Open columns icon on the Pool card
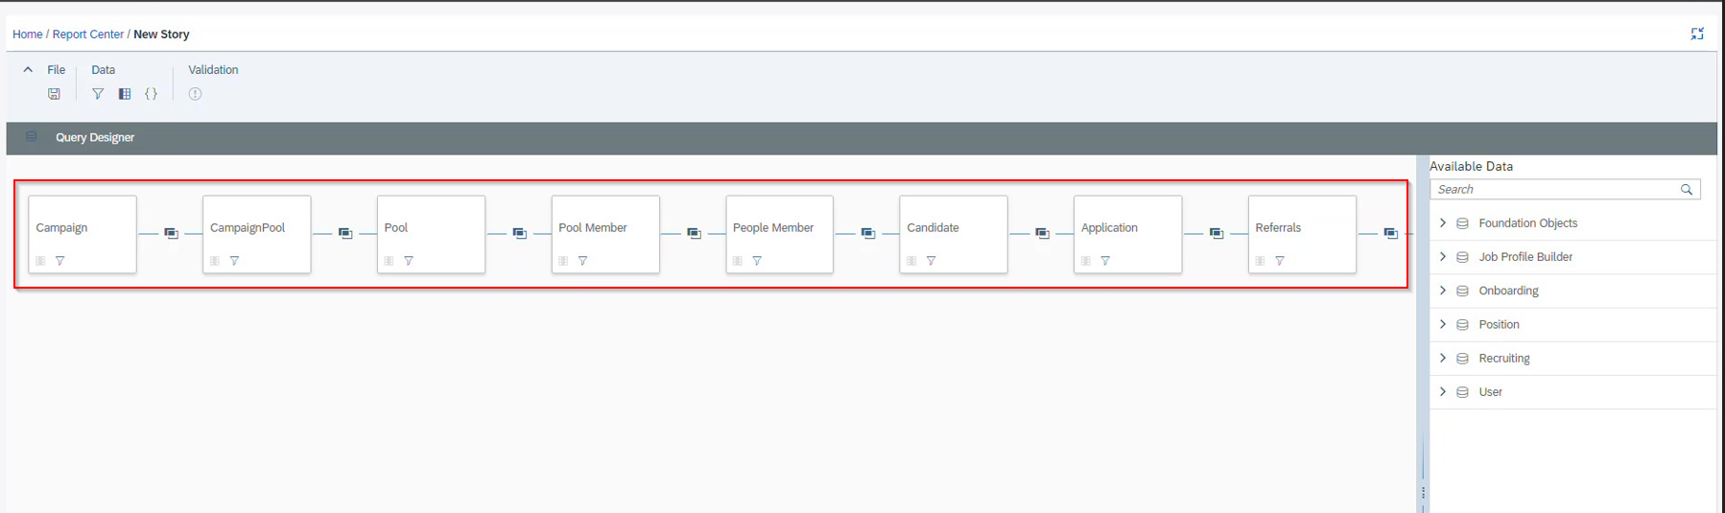The height and width of the screenshot is (513, 1725). tap(389, 261)
